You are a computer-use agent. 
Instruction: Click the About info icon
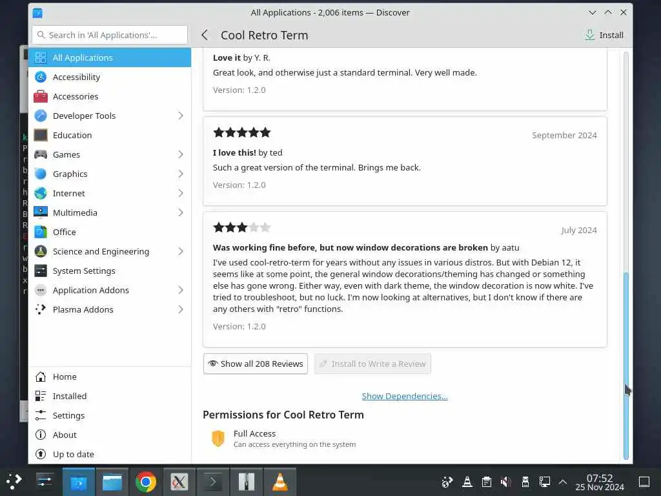(41, 435)
